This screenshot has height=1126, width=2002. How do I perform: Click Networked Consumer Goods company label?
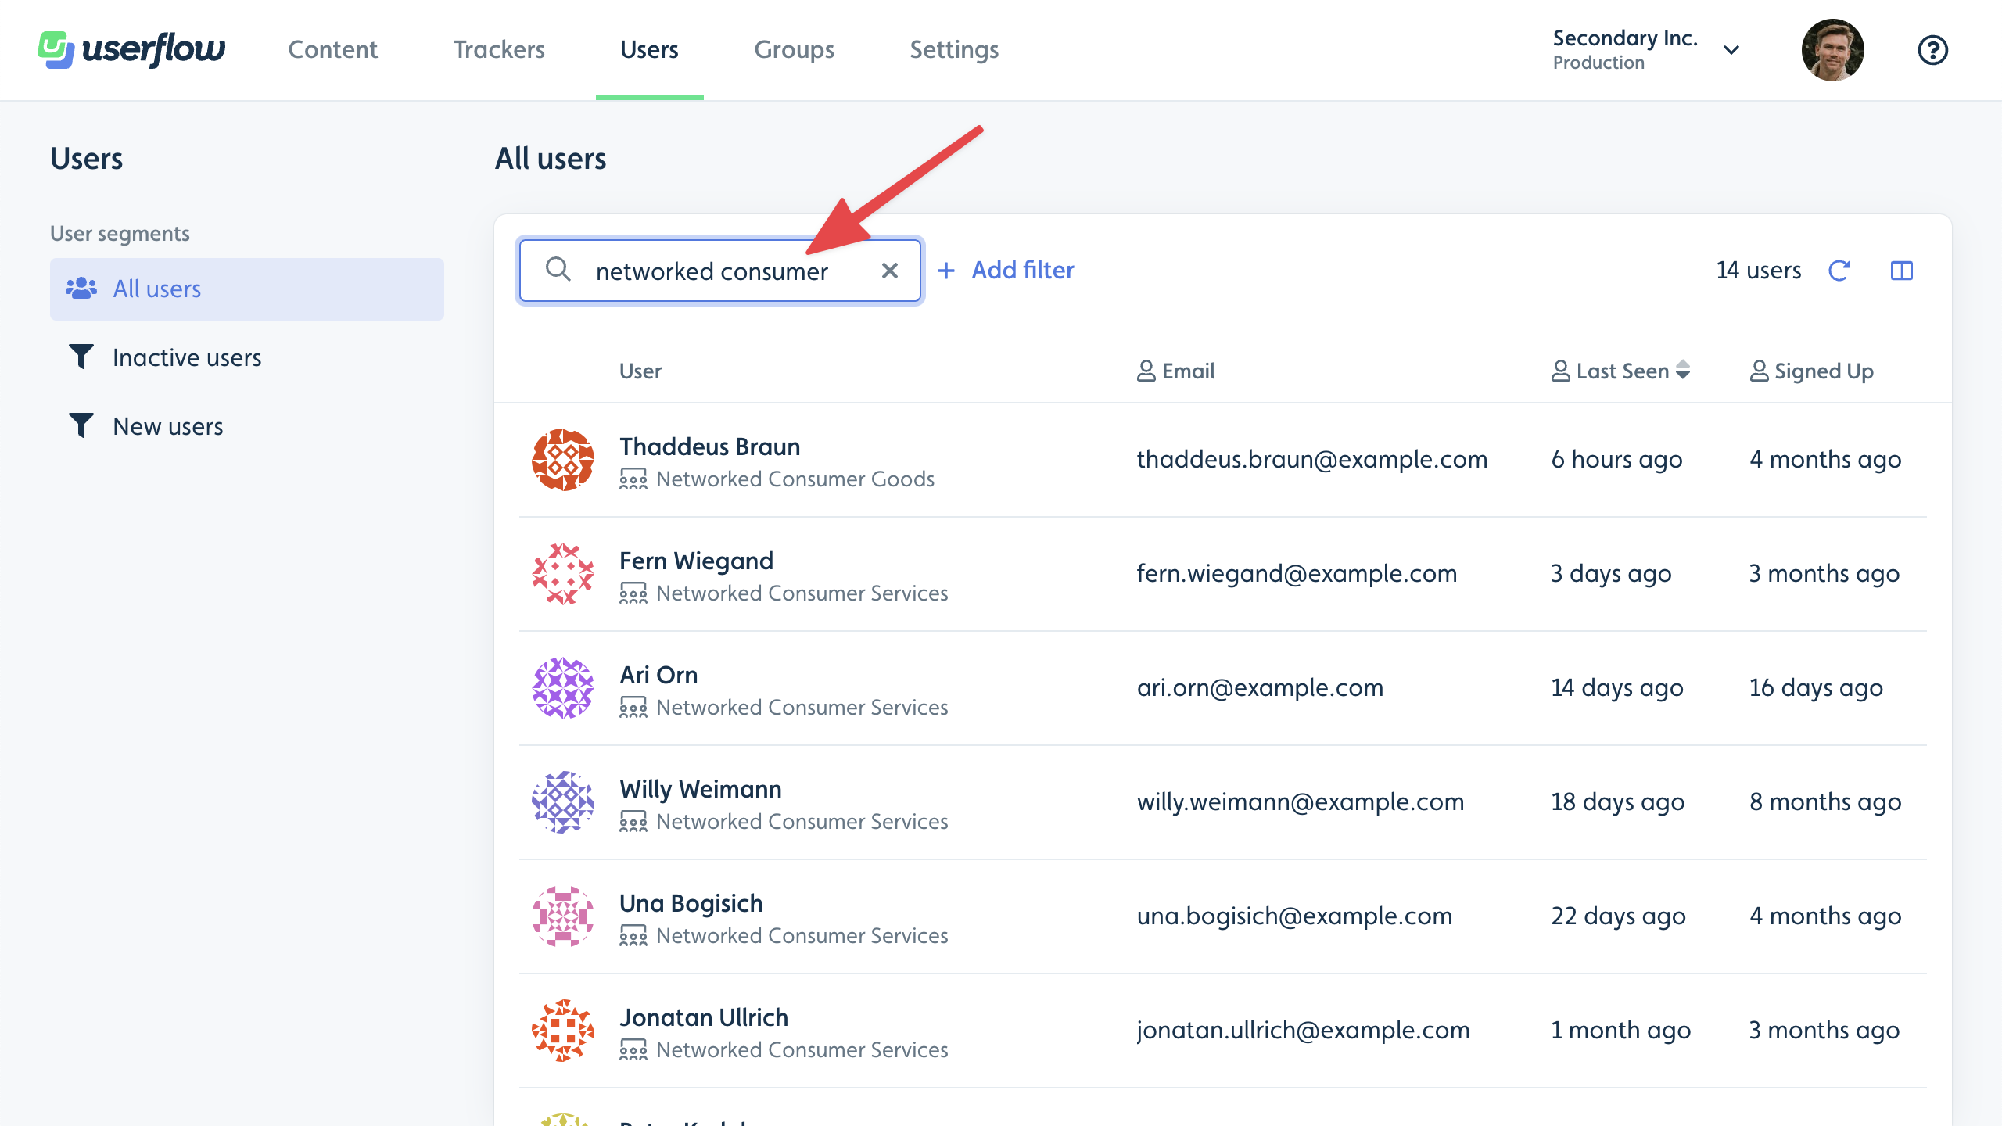(795, 479)
